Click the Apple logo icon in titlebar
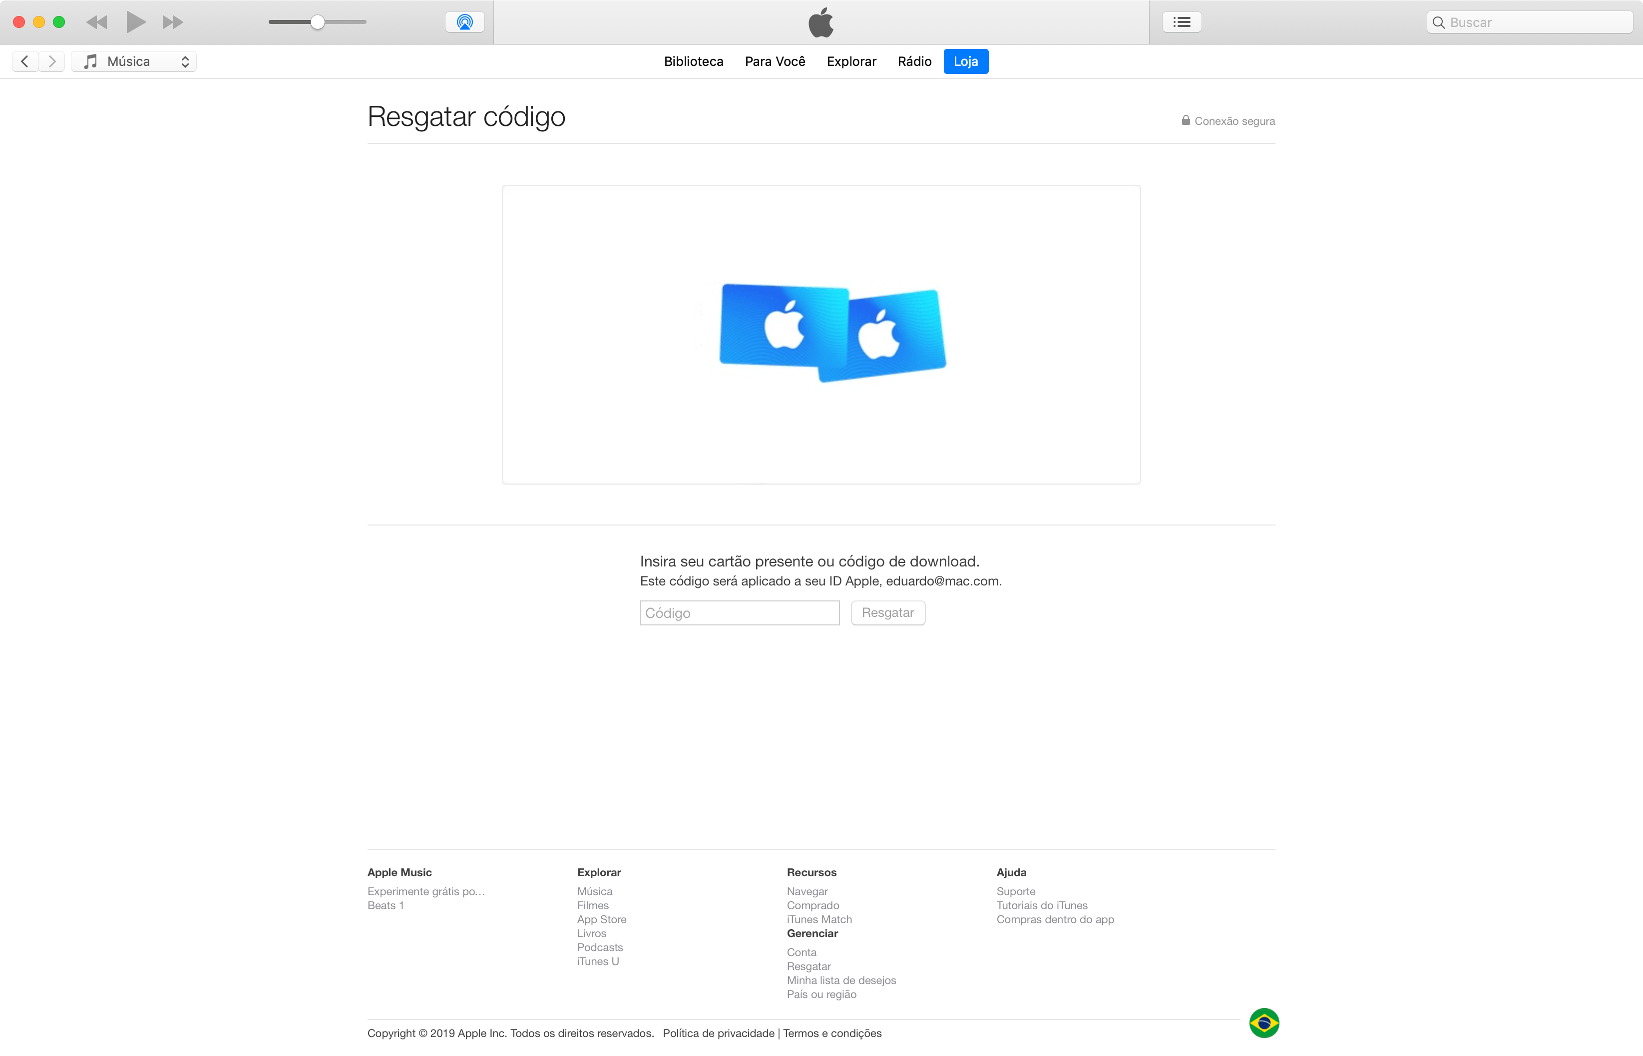The image size is (1643, 1056). pyautogui.click(x=821, y=21)
